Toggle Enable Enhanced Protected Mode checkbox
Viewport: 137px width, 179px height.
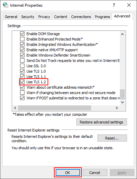[x=22, y=39]
